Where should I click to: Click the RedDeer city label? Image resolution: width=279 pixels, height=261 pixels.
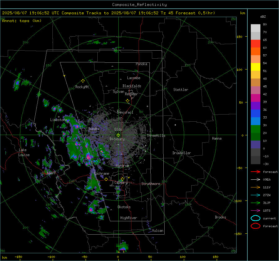tap(131, 94)
